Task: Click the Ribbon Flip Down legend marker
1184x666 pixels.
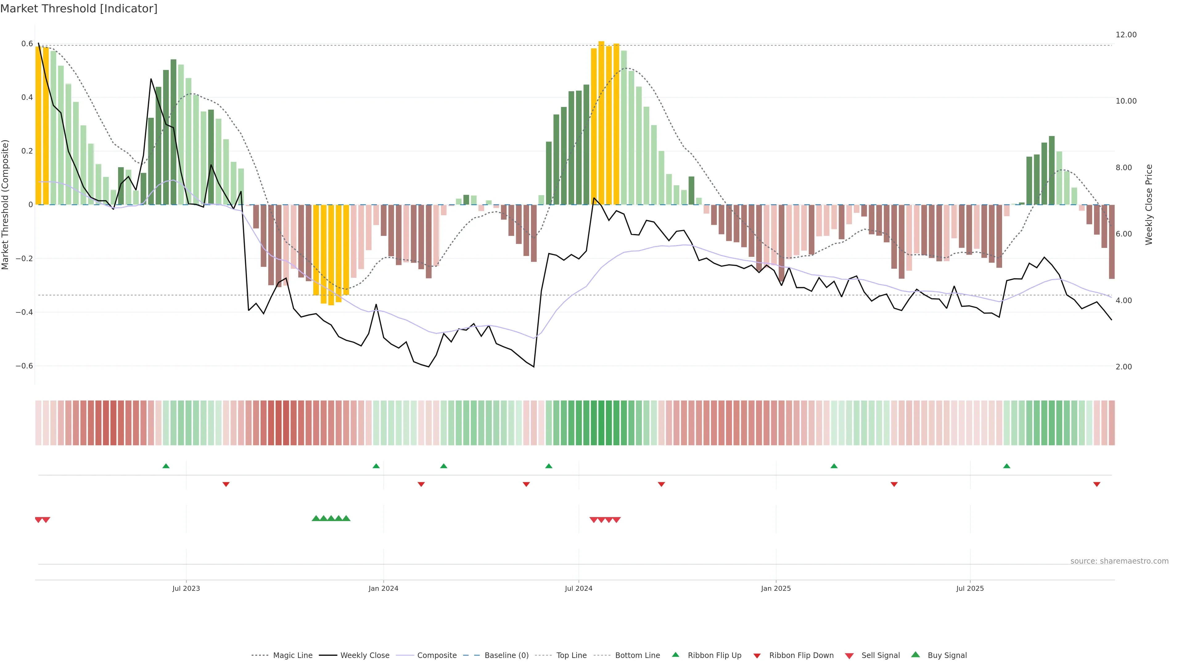Action: [757, 656]
